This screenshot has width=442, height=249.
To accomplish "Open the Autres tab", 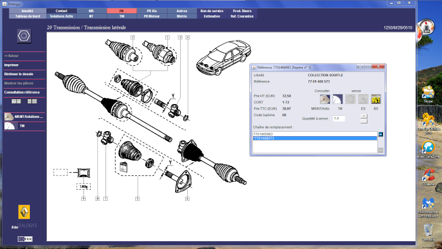I will click(x=182, y=11).
